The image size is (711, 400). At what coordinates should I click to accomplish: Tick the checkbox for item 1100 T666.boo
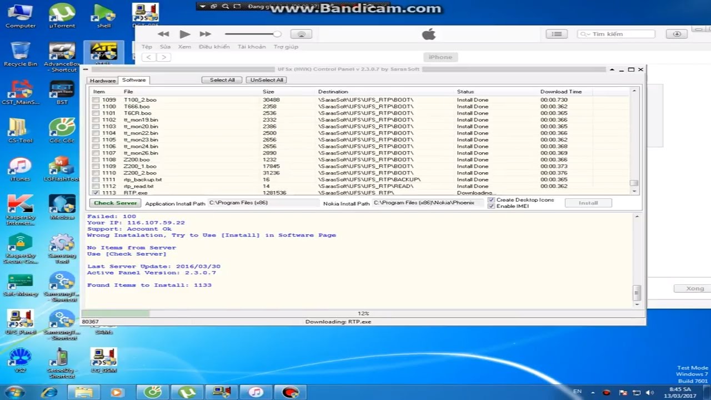pyautogui.click(x=96, y=107)
